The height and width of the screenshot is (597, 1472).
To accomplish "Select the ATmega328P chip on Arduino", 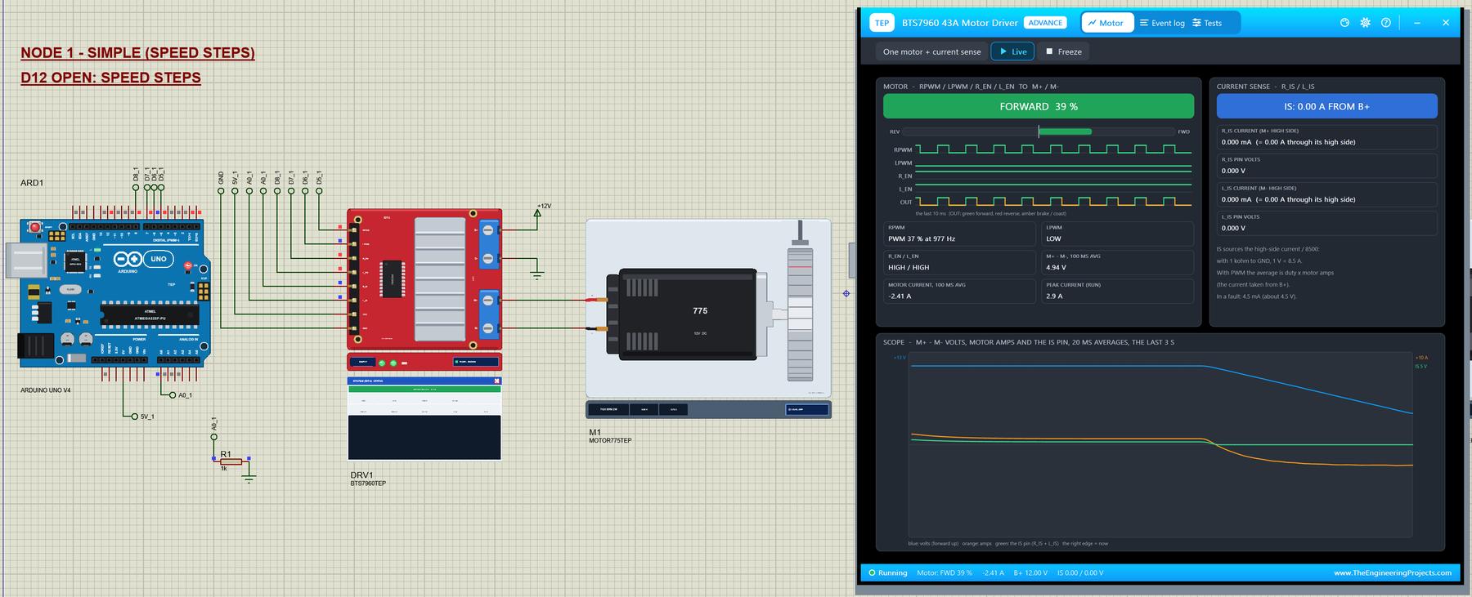I will click(x=150, y=314).
